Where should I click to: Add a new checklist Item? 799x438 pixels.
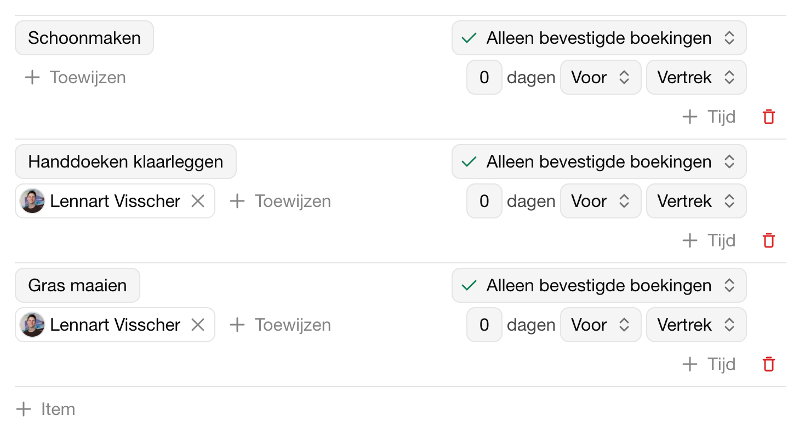(46, 409)
